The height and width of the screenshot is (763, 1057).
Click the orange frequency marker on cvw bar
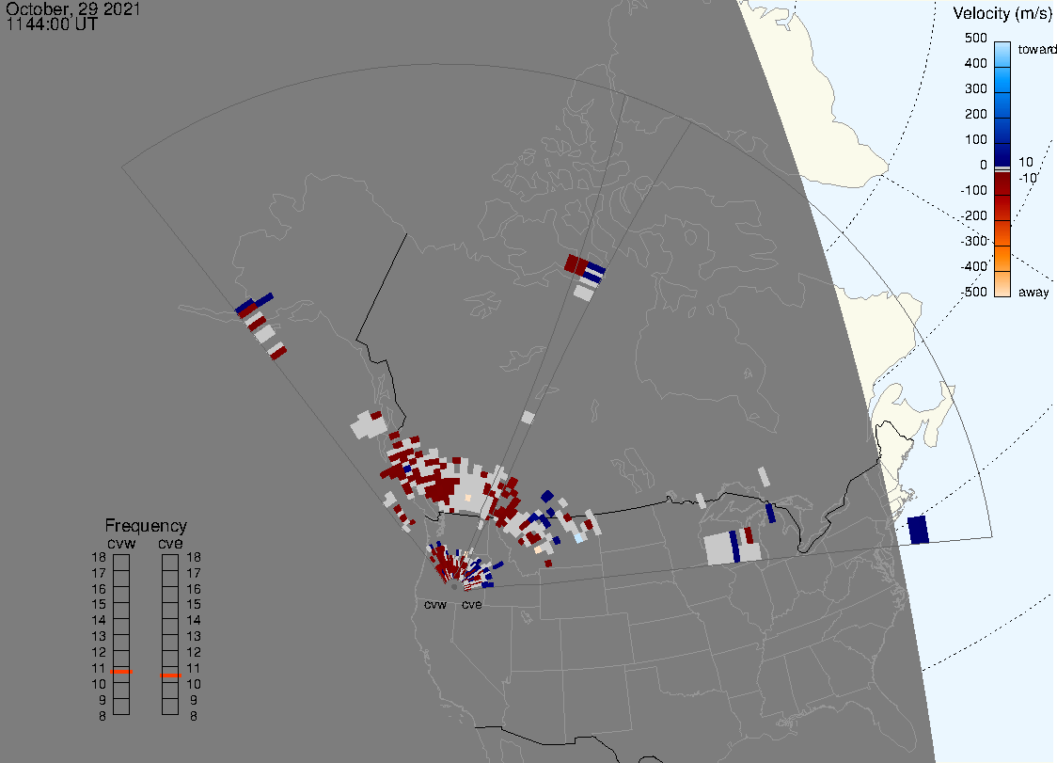pos(121,671)
